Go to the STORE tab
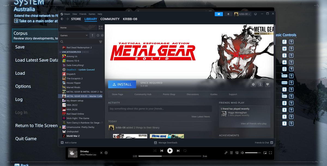This screenshot has width=327, height=166. click(76, 19)
